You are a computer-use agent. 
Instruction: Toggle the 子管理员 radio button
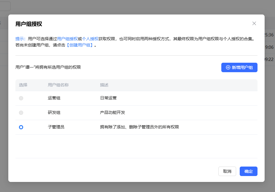pos(21,127)
